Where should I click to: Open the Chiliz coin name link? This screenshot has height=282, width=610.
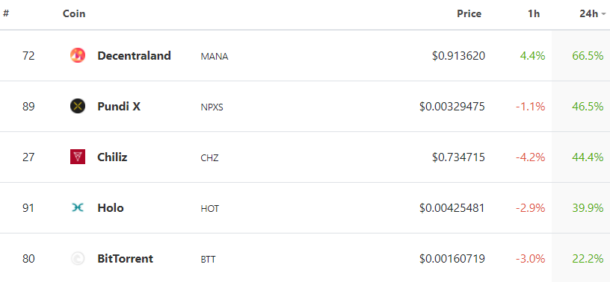[112, 157]
